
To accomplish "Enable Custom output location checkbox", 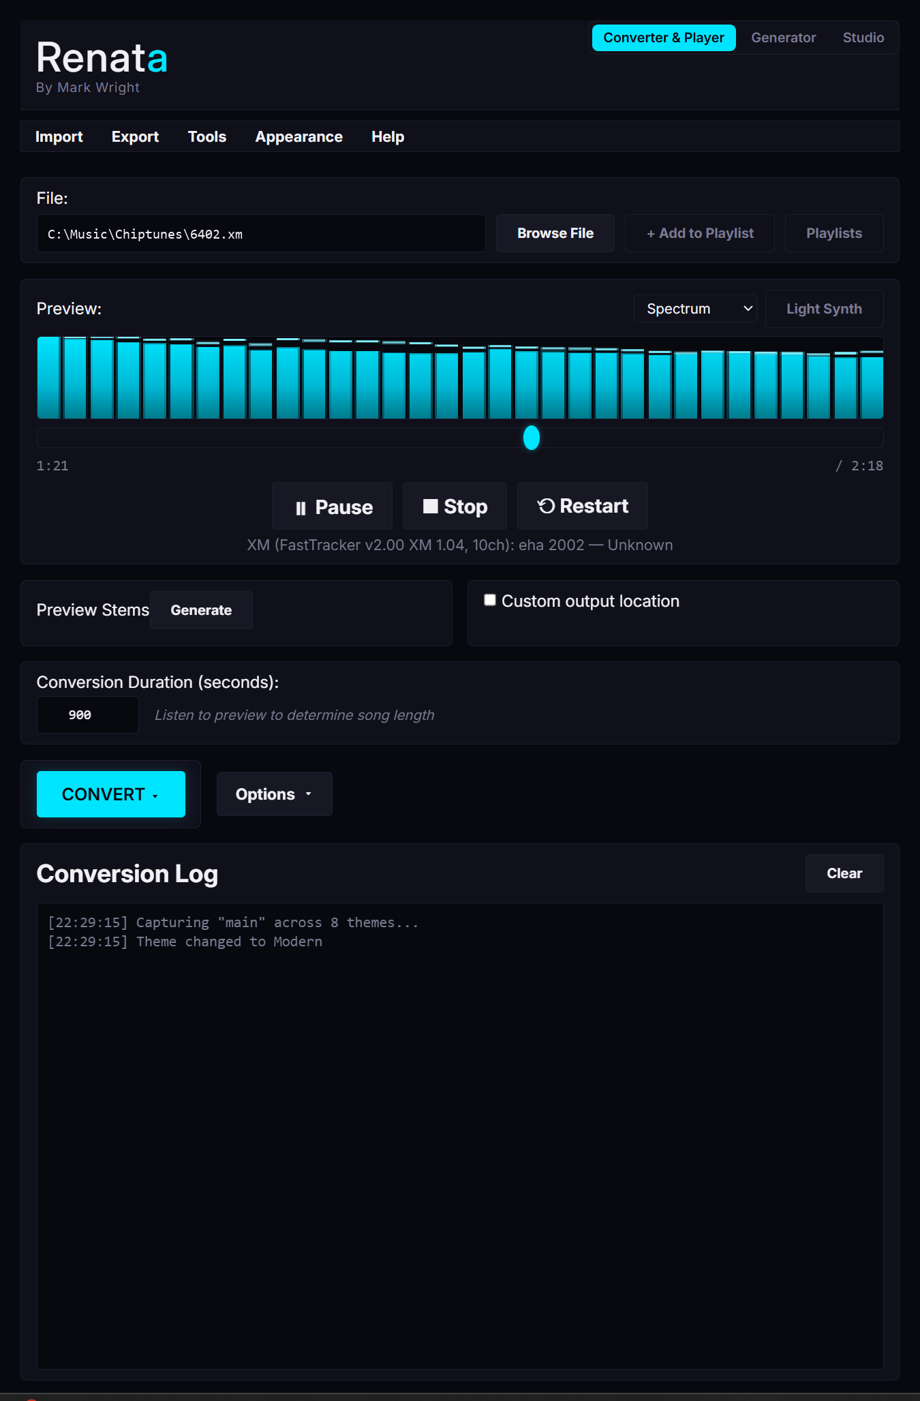I will 490,600.
